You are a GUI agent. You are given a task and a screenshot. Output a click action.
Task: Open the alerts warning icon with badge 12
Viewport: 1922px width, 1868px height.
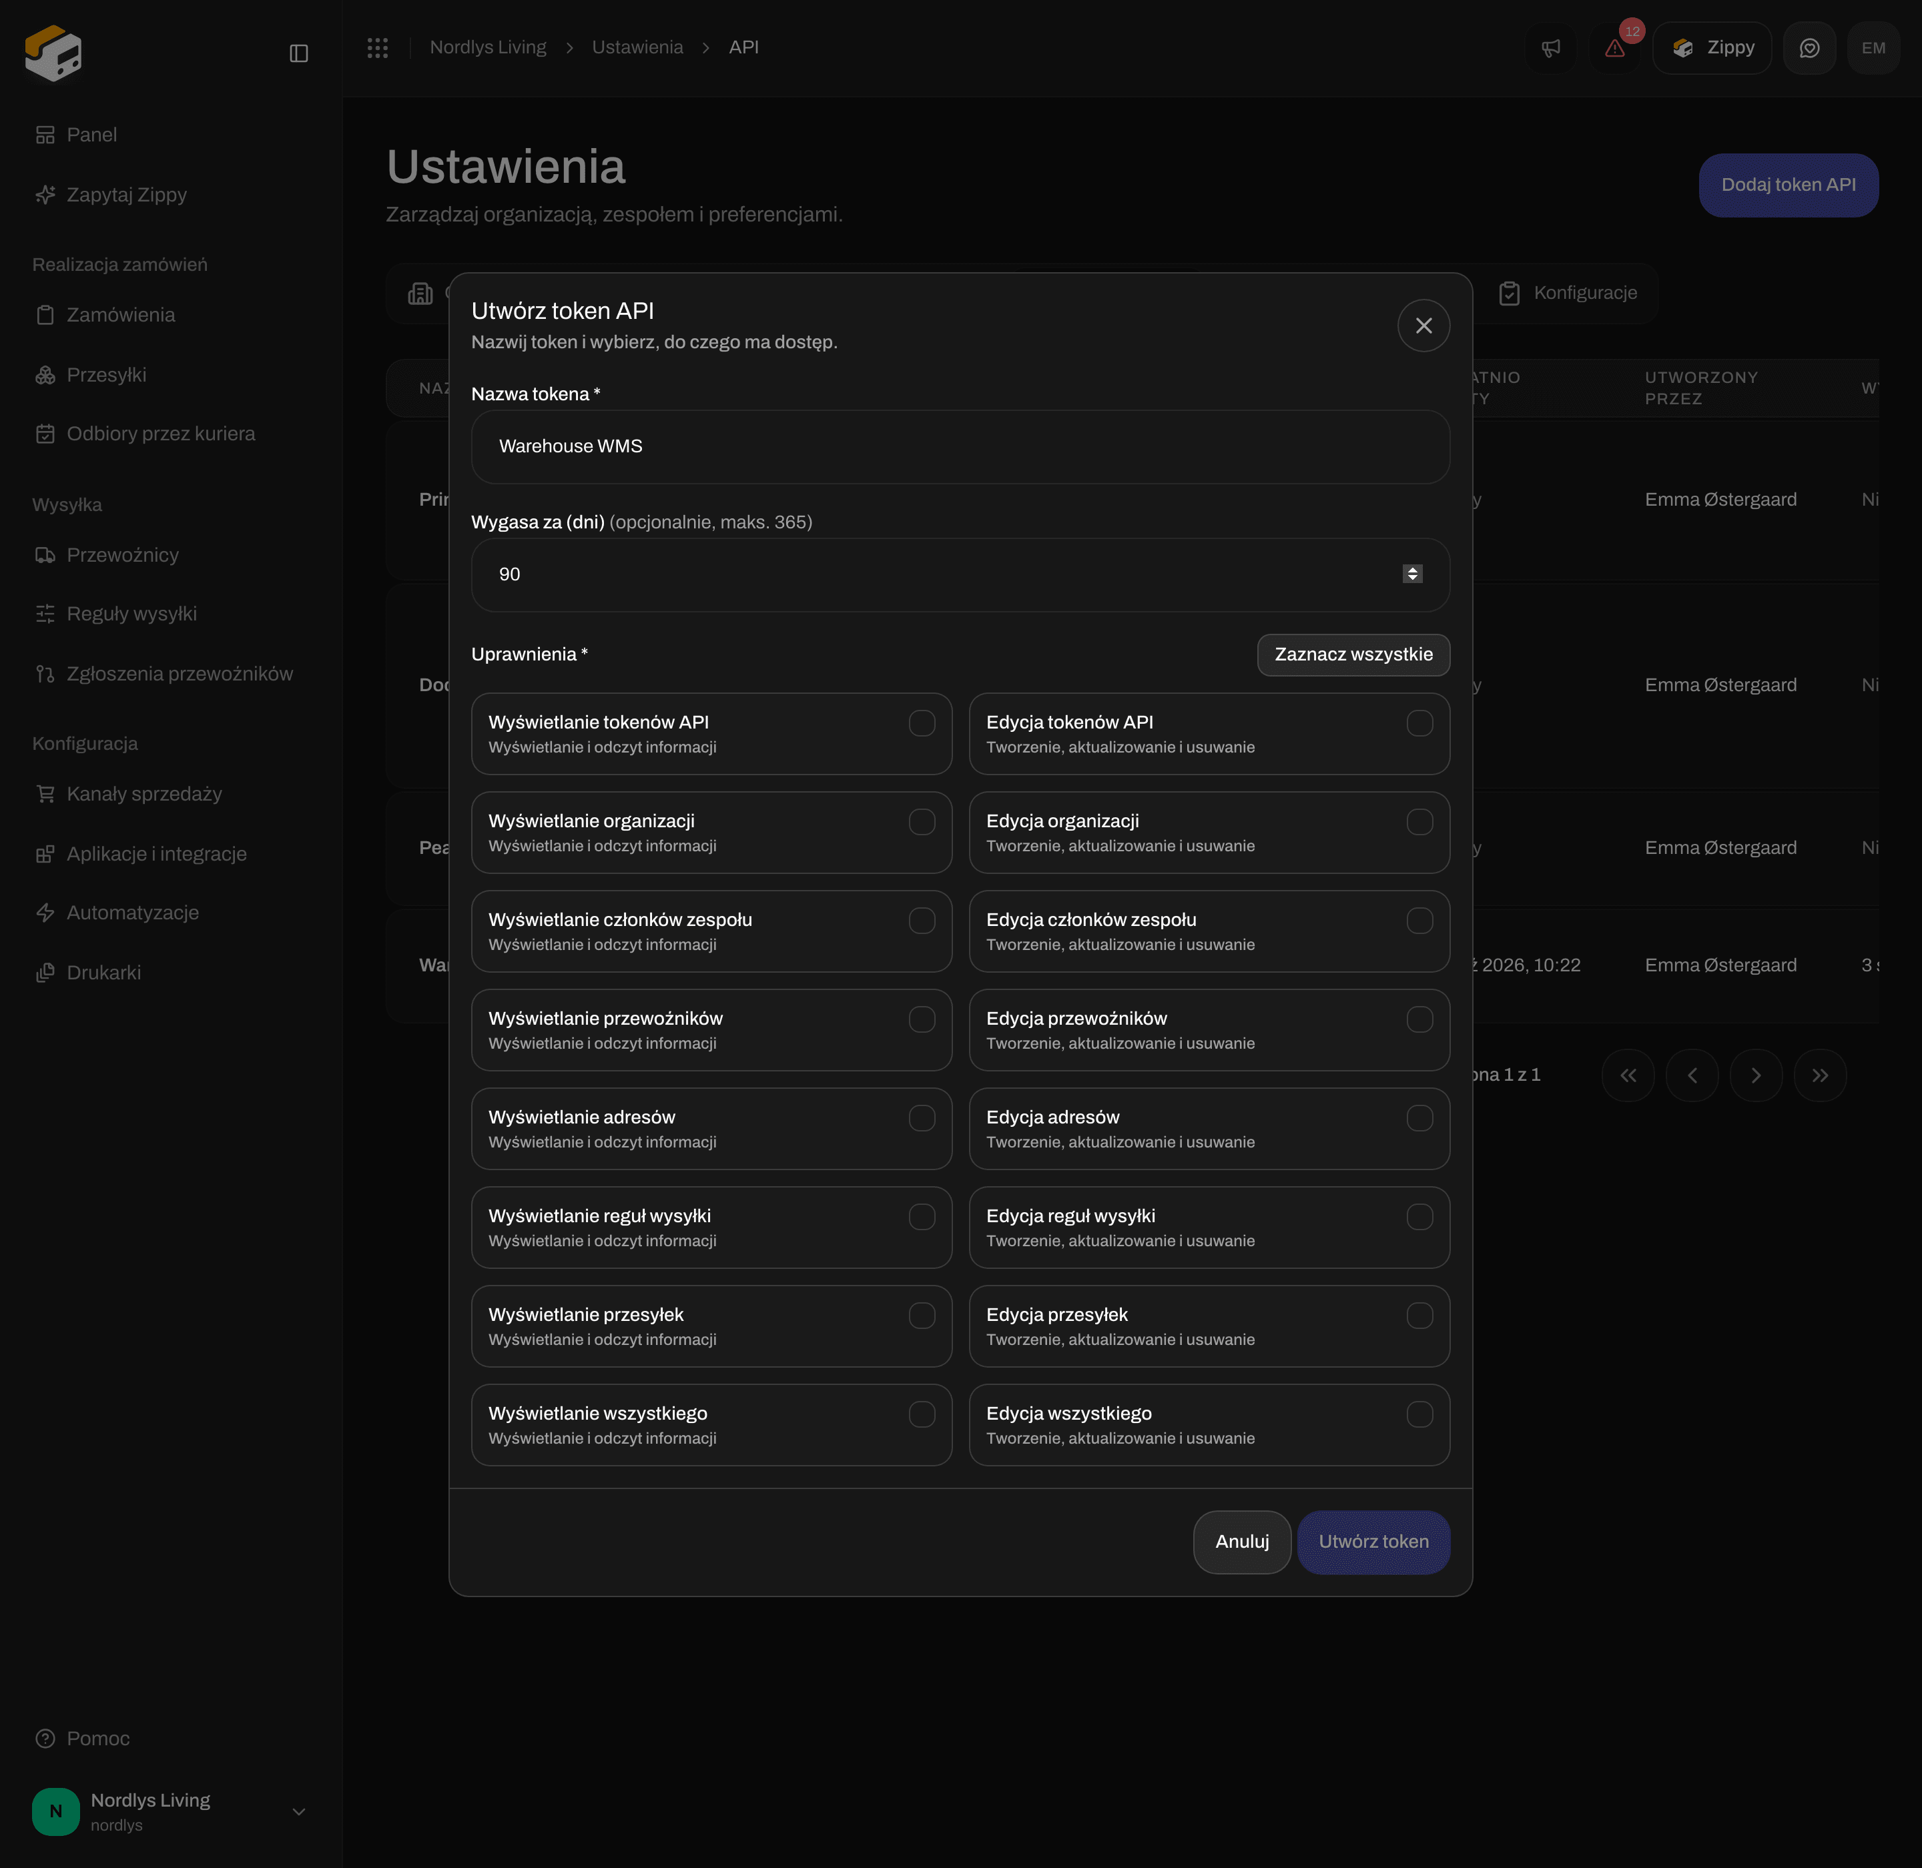pos(1615,48)
